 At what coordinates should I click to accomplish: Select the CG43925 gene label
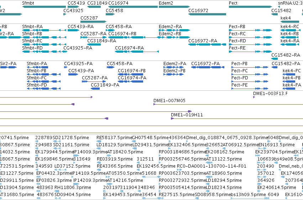pos(73,10)
